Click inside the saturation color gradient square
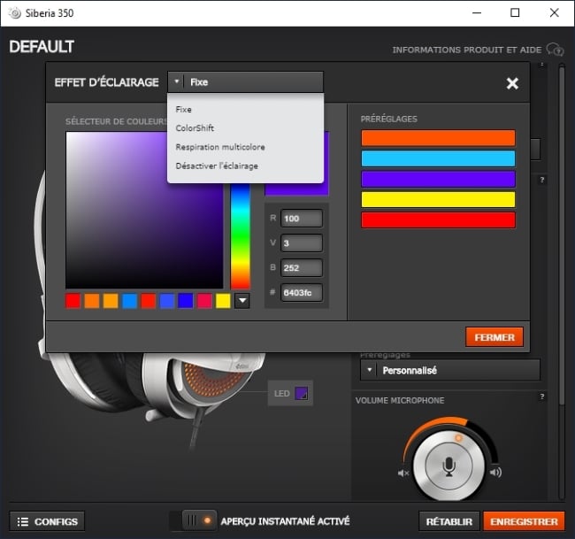This screenshot has width=575, height=539. point(144,211)
